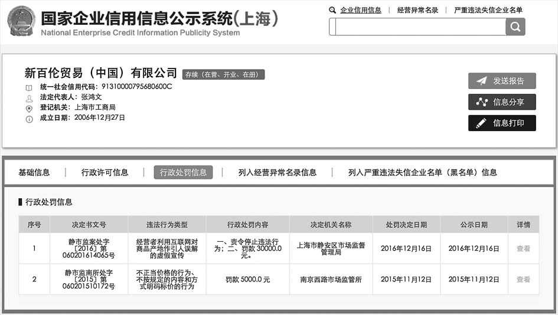Select 企业信用信息 search category
Screen dimensions: 558x315
coord(360,10)
